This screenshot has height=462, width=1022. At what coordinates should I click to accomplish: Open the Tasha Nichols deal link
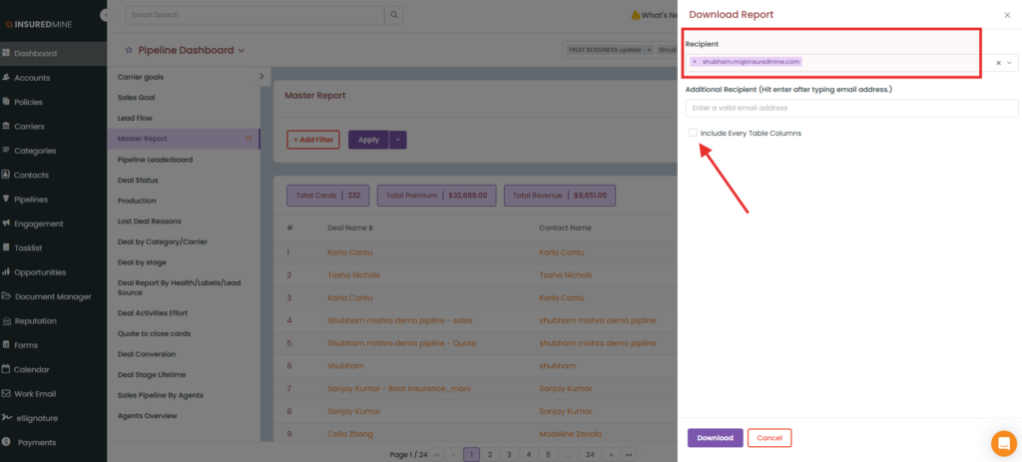354,275
